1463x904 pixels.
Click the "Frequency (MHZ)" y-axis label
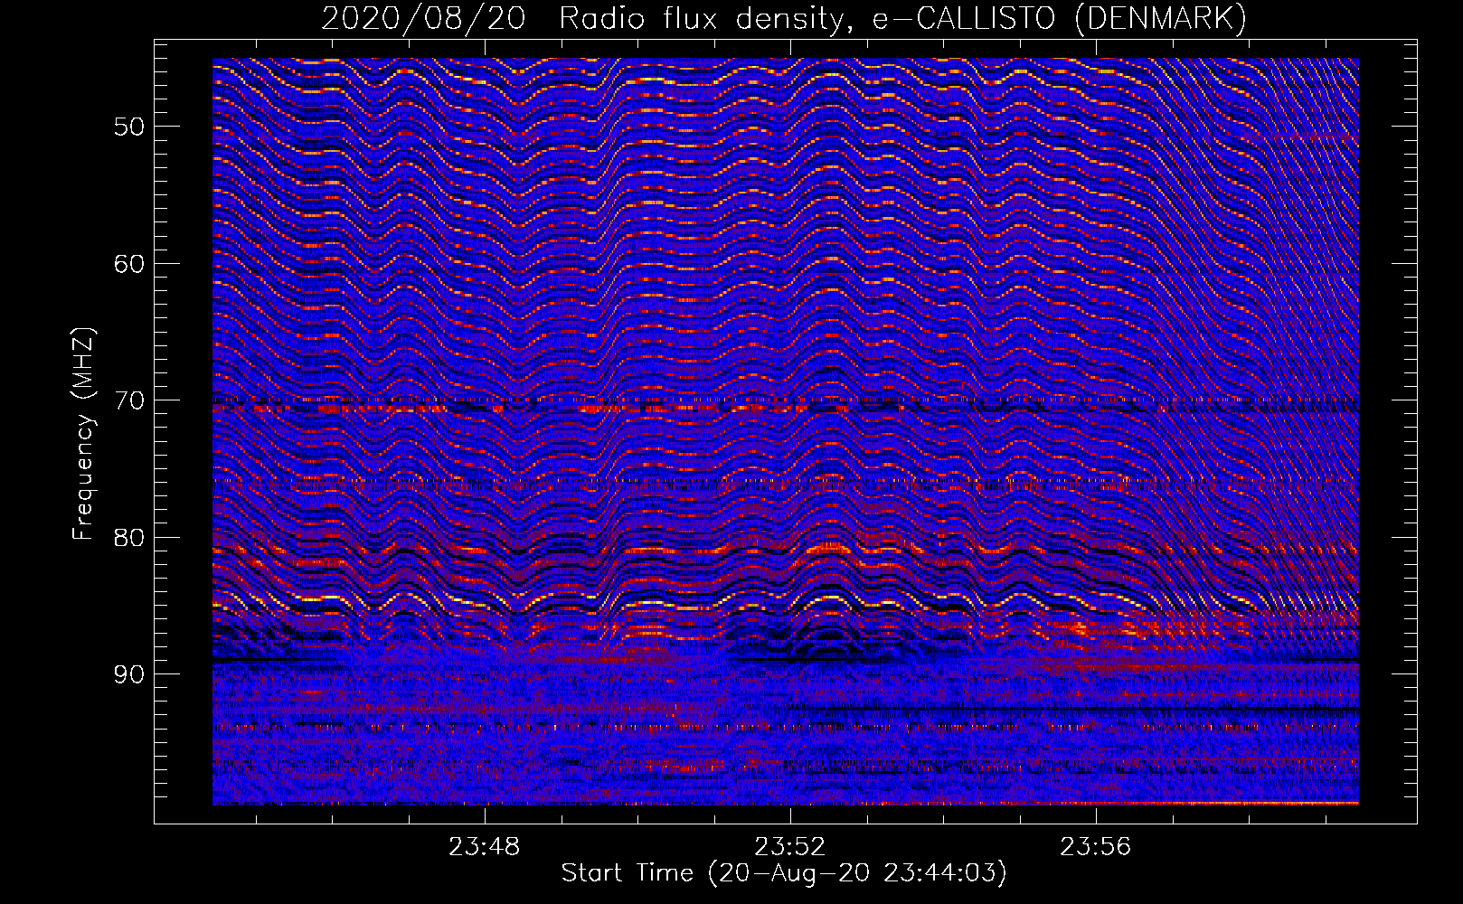(82, 434)
